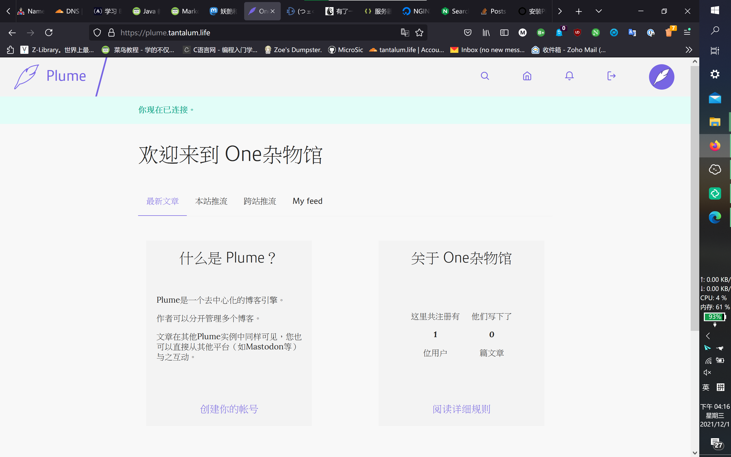Select the 最新文章 tab
This screenshot has height=457, width=731.
click(x=162, y=201)
